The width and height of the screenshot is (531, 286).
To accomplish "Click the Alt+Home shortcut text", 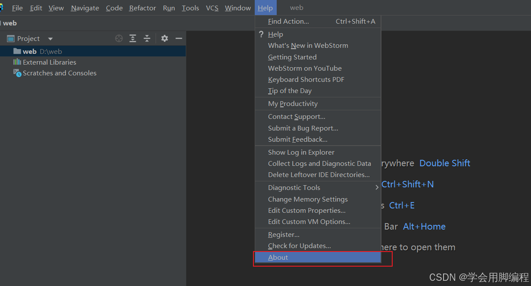I will click(424, 226).
